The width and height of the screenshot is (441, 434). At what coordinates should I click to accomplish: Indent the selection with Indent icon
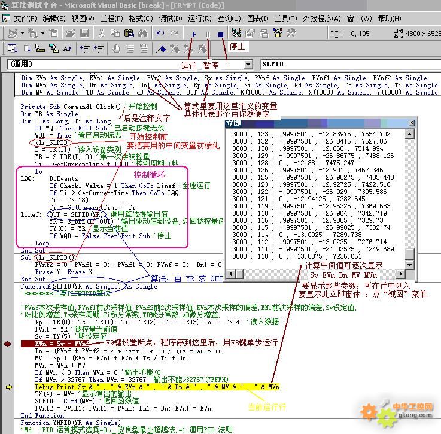(84, 48)
